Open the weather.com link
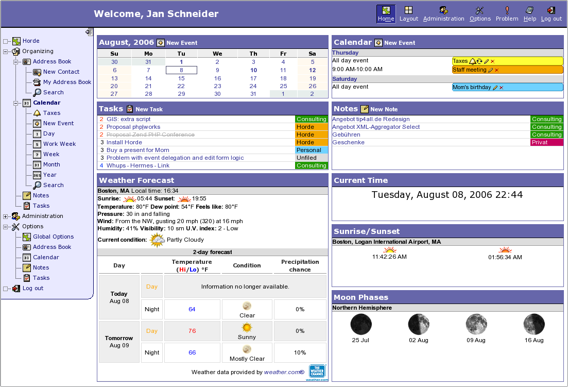 pos(283,372)
